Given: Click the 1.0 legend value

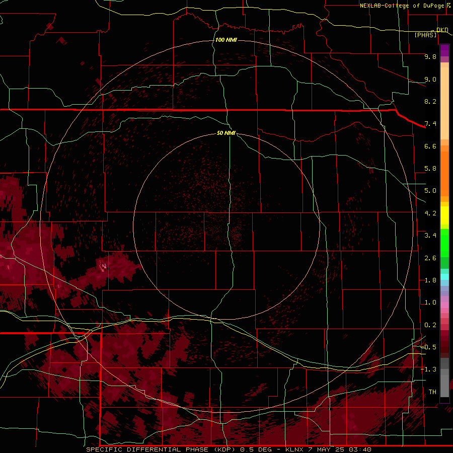Looking at the screenshot, I should click(x=430, y=303).
